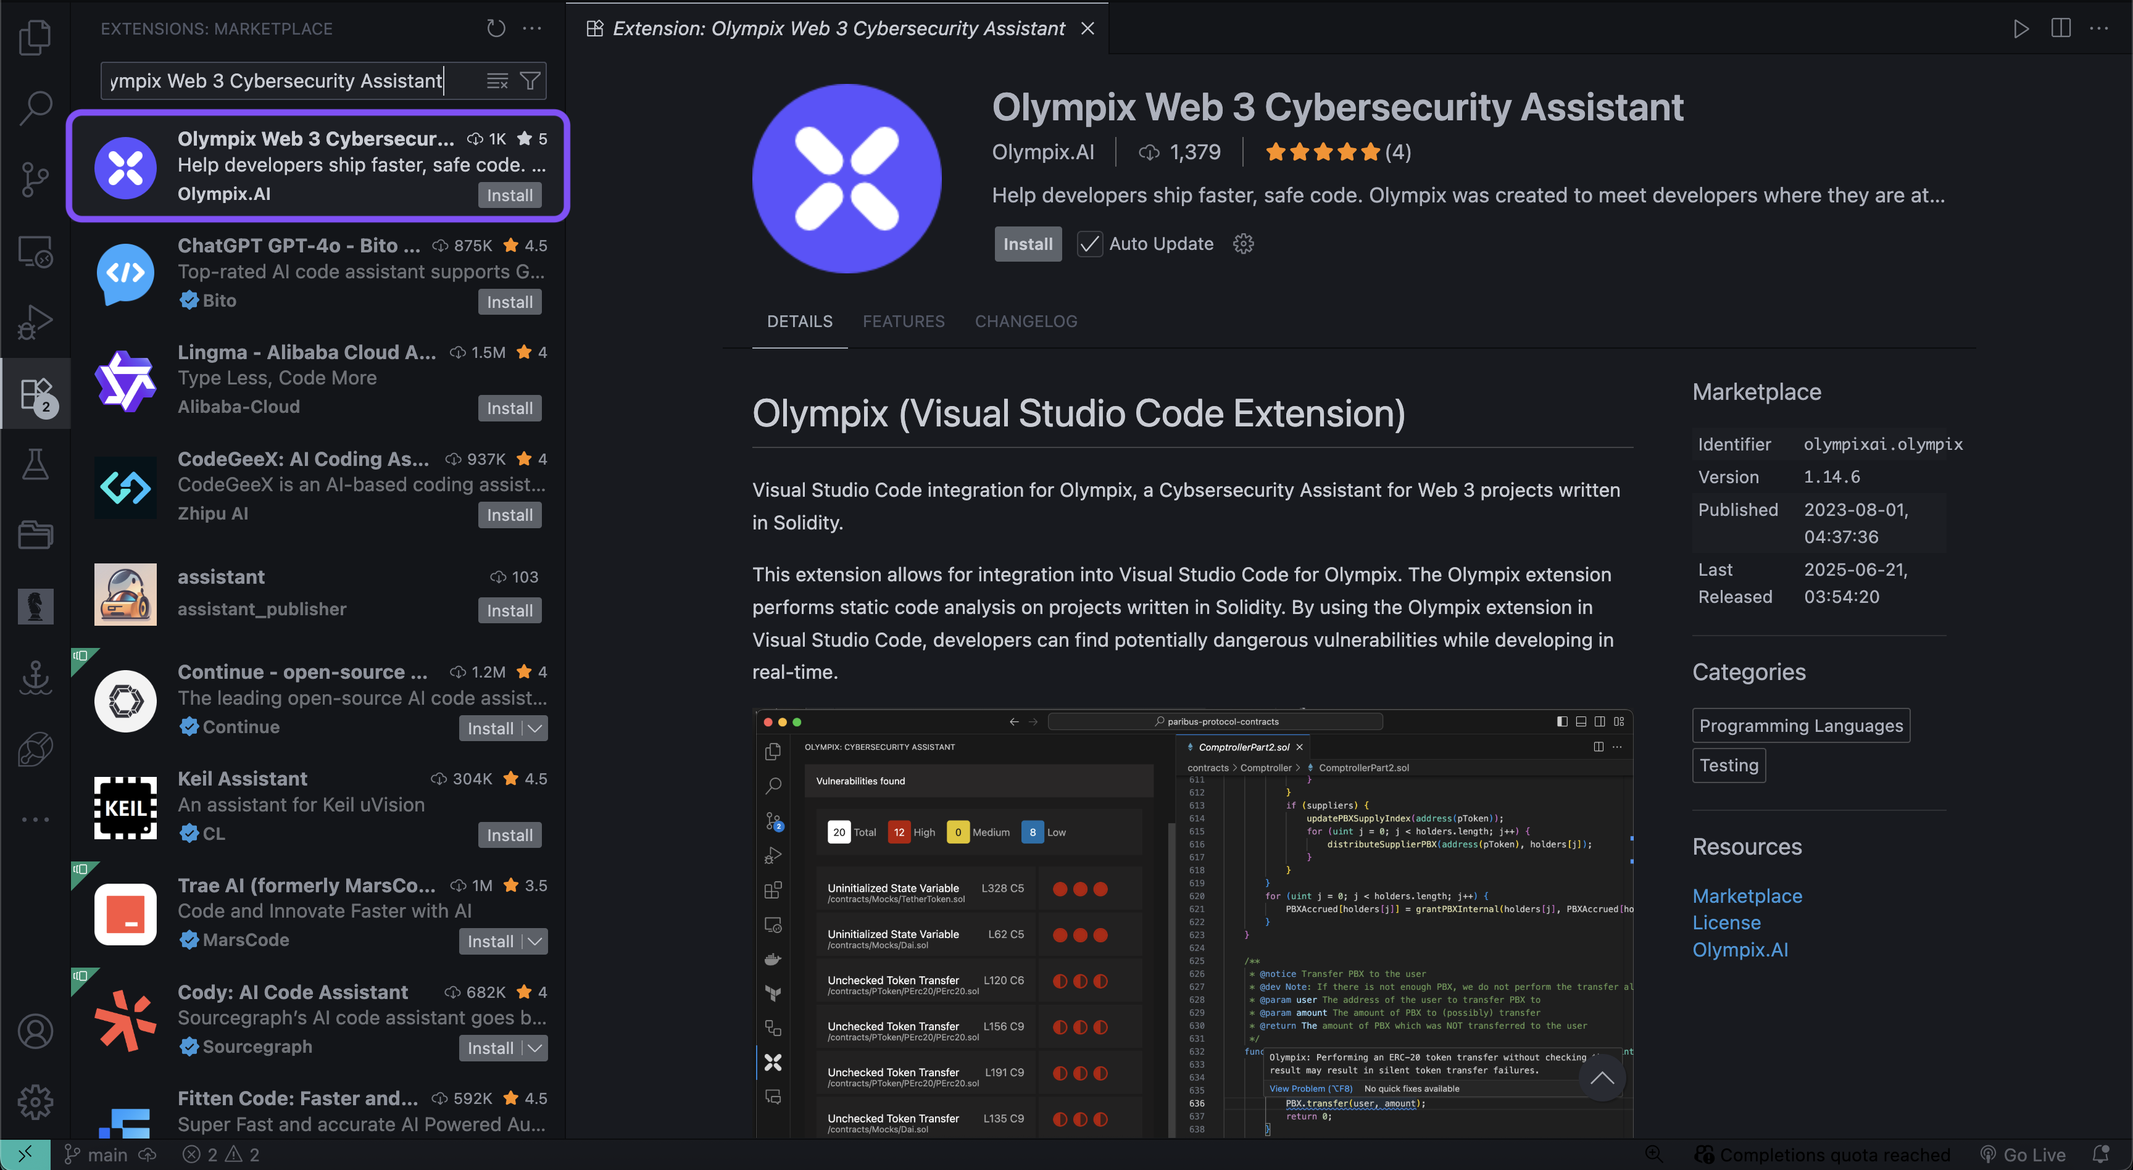
Task: Open the Manage gear in activity bar
Action: pos(35,1102)
